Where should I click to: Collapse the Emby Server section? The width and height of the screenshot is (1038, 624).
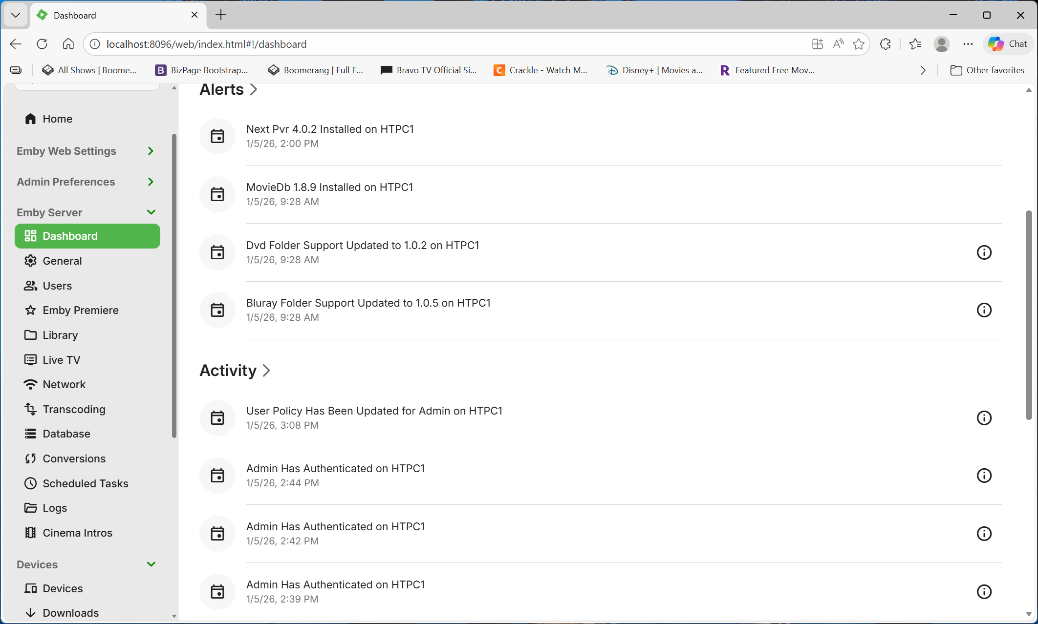pos(151,212)
